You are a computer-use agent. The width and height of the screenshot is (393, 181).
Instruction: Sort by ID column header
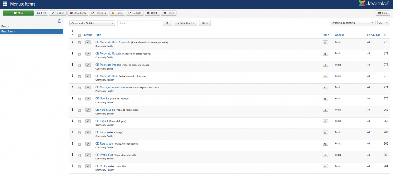[385, 35]
